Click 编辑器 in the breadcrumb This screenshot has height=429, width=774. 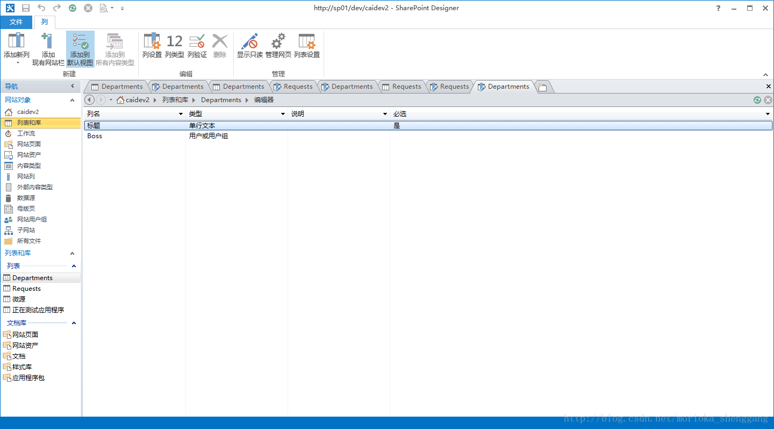coord(264,100)
